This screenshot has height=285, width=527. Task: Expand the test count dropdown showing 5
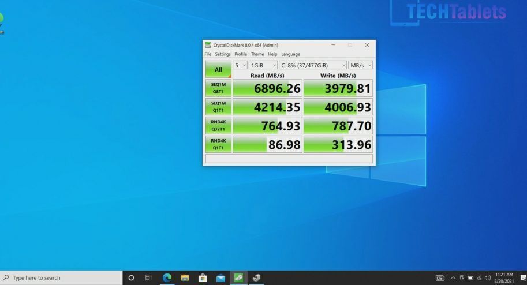coord(240,65)
